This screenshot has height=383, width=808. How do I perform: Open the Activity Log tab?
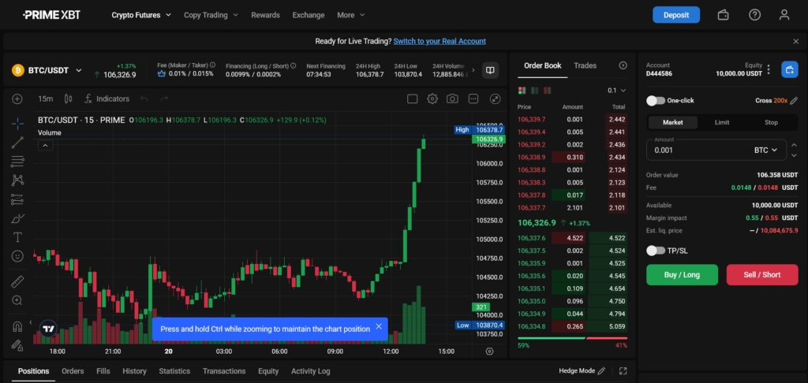click(311, 370)
